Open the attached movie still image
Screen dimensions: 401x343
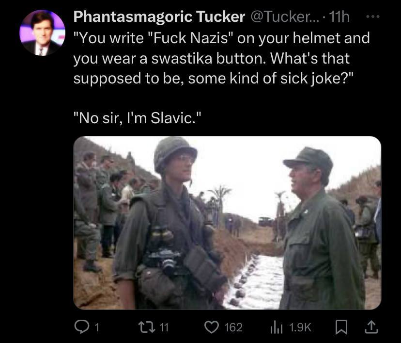(227, 223)
